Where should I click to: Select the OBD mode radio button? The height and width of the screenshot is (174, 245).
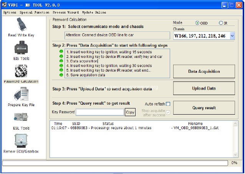point(197,23)
